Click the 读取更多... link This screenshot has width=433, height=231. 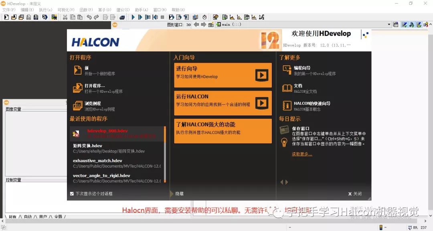pyautogui.click(x=302, y=154)
